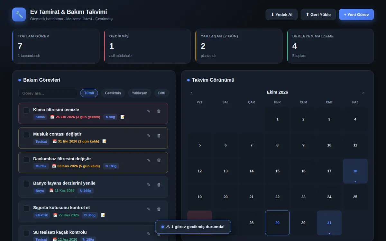Screen dimensions: 386x241
Task: Open the note icon on Klima filtresini temizle
Action: (122, 117)
